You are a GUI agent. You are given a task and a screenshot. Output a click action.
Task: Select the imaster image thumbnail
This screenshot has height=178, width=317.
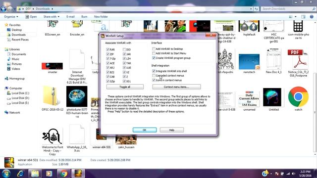coord(52,66)
